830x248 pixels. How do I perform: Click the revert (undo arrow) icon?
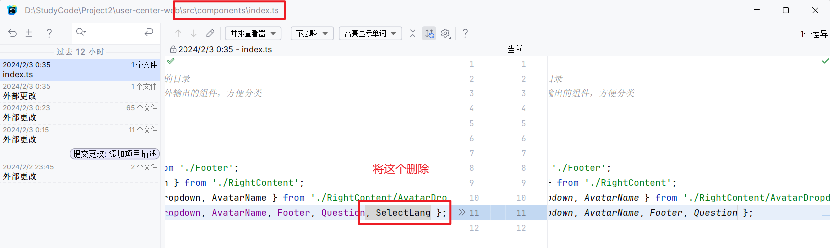pos(13,33)
